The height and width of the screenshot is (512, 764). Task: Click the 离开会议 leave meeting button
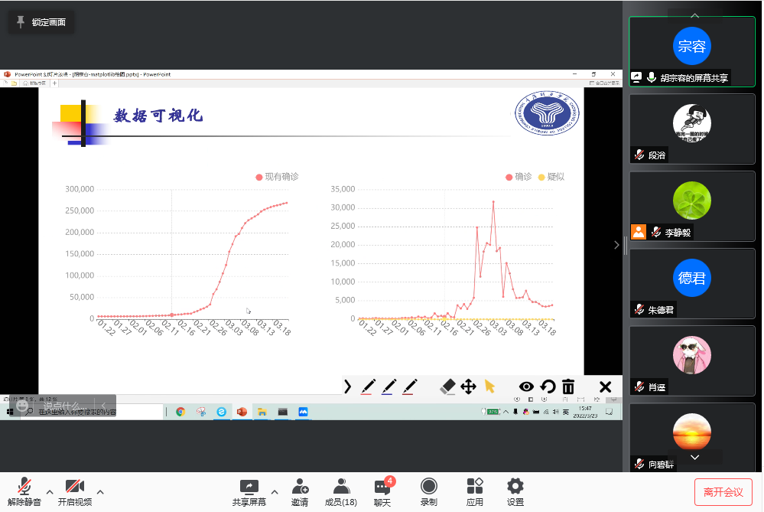tap(723, 492)
